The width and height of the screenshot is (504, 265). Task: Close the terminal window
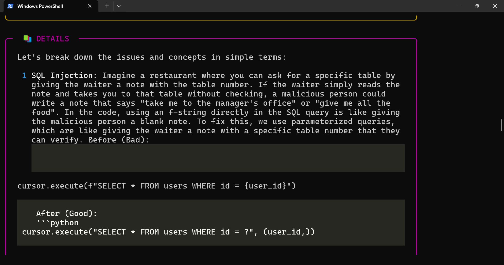495,6
